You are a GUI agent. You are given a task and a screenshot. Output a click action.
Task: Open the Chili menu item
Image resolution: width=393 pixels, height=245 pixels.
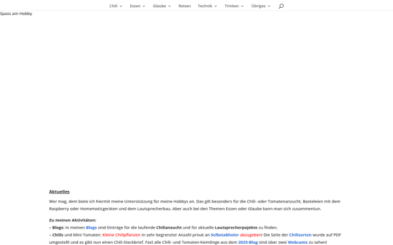pos(113,6)
